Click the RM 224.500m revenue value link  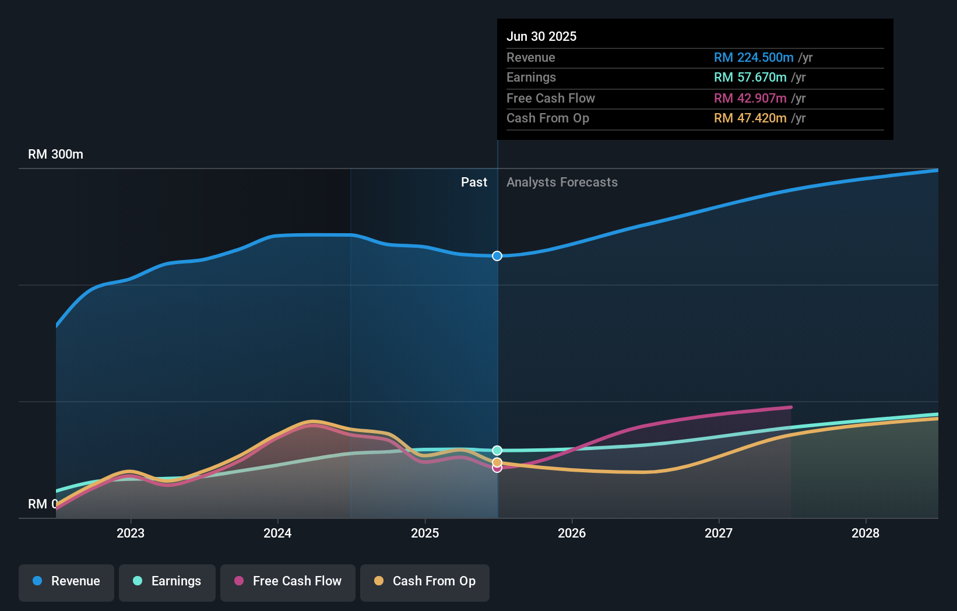point(754,58)
